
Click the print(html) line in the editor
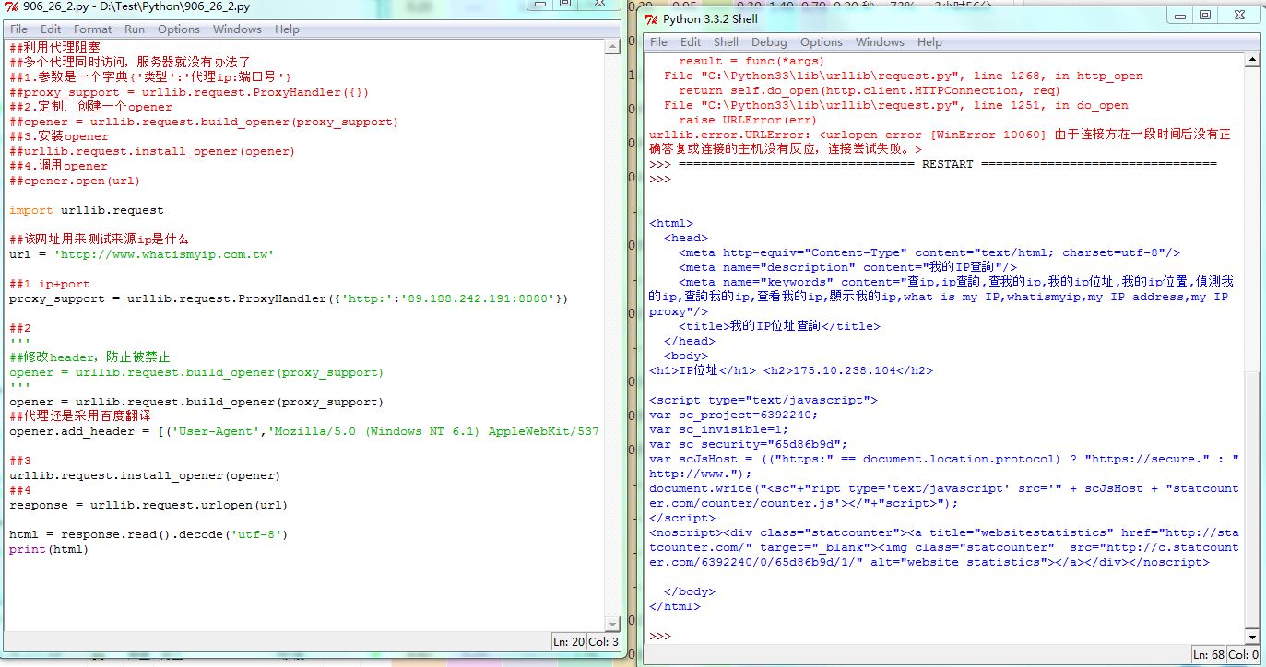[x=49, y=549]
